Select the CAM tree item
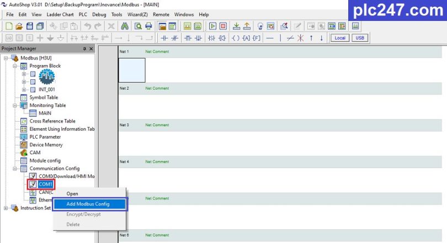Image resolution: width=447 pixels, height=243 pixels. pos(35,153)
